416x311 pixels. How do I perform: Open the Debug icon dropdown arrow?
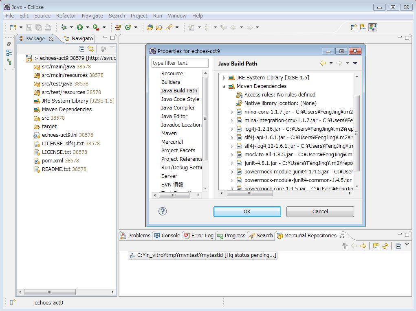(x=71, y=27)
